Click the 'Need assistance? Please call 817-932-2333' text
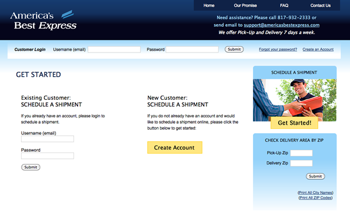Image resolution: width=350 pixels, height=213 pixels. (264, 18)
